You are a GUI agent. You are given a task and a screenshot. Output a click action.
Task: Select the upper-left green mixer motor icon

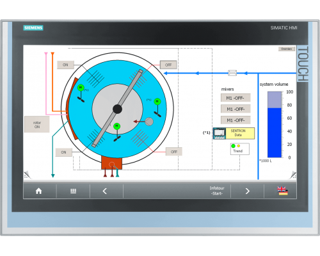(x=81, y=88)
